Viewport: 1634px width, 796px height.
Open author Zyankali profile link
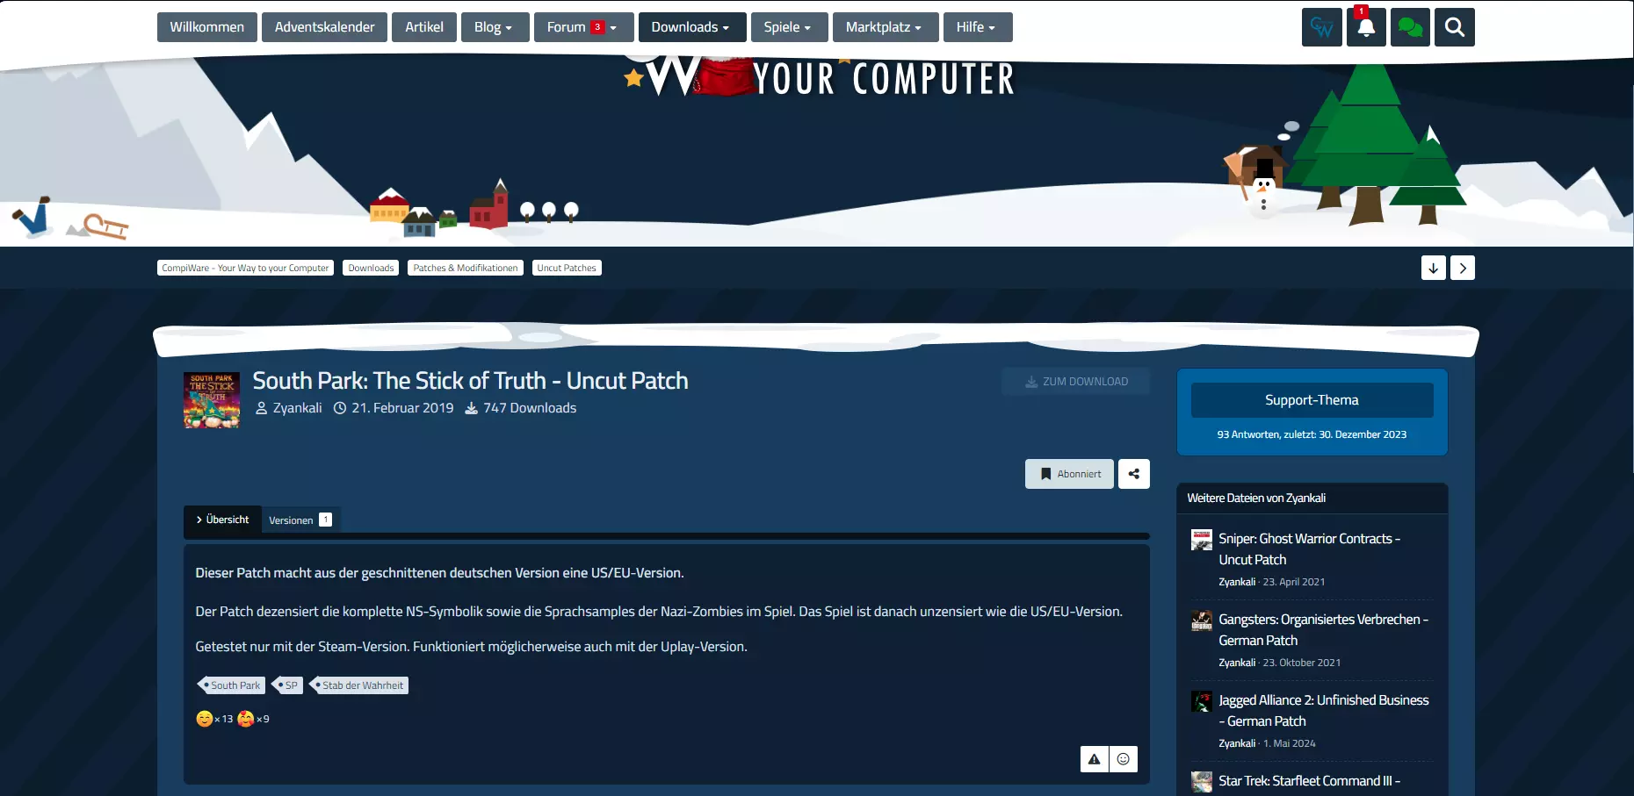[297, 408]
